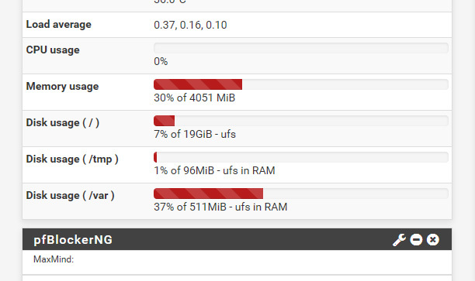Click the Disk usage ( /tmp ) label
475x281 pixels.
(72, 159)
